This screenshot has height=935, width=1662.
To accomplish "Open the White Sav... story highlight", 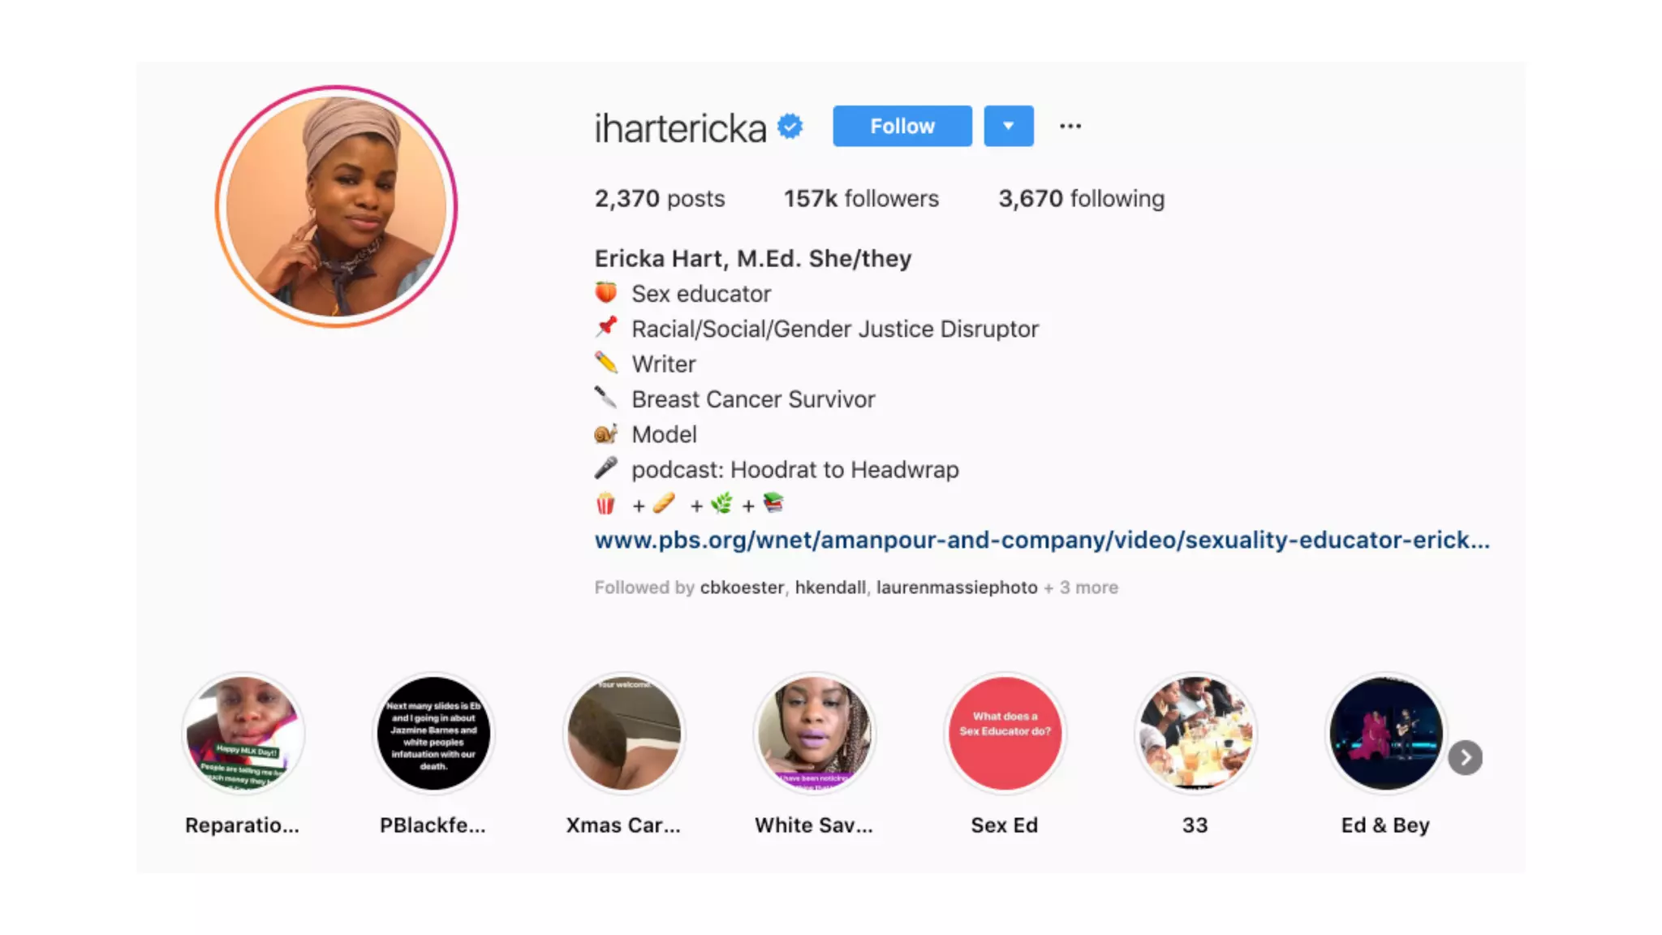I will click(x=814, y=733).
